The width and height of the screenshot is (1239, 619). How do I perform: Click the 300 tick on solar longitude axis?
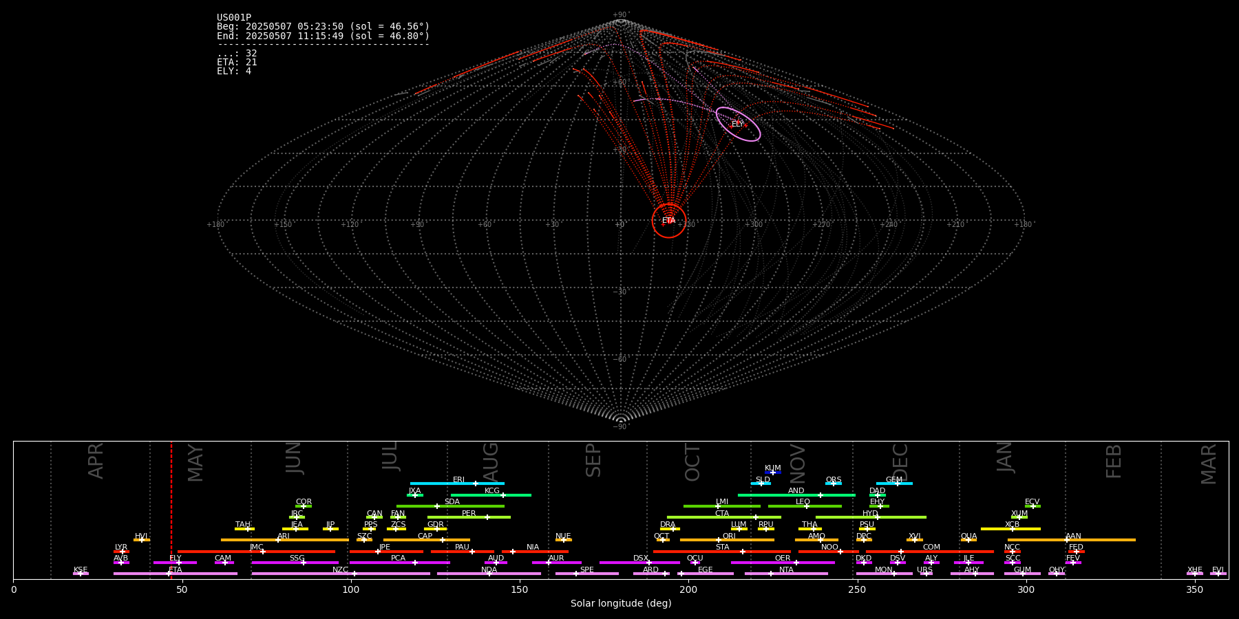click(1026, 589)
